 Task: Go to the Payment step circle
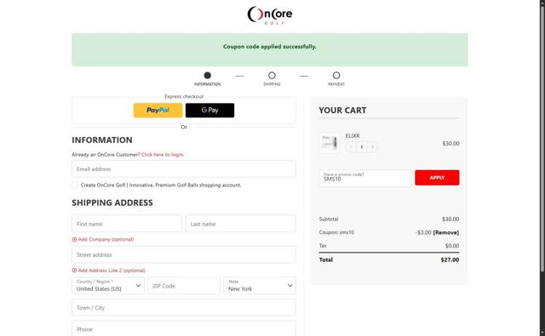[336, 76]
